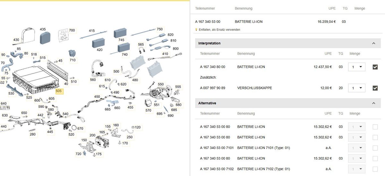This screenshot has height=176, width=385.
Task: Click part label 150 bracket
Action: click(x=84, y=140)
